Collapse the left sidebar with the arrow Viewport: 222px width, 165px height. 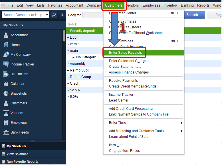tap(62, 15)
